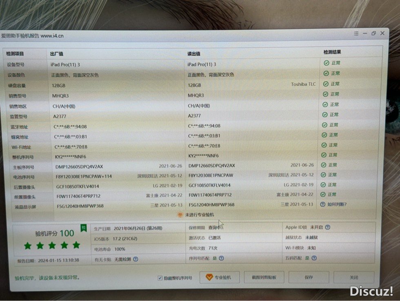This screenshot has height=301, width=400.
Task: Click the green check icon in 后置摄像头 row
Action: click(x=323, y=185)
